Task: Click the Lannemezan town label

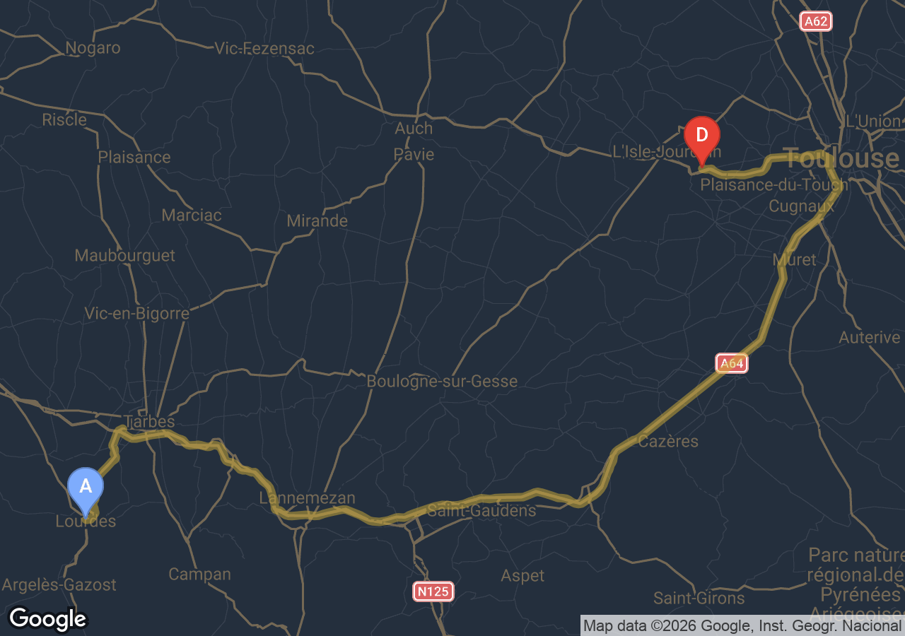Action: [307, 498]
